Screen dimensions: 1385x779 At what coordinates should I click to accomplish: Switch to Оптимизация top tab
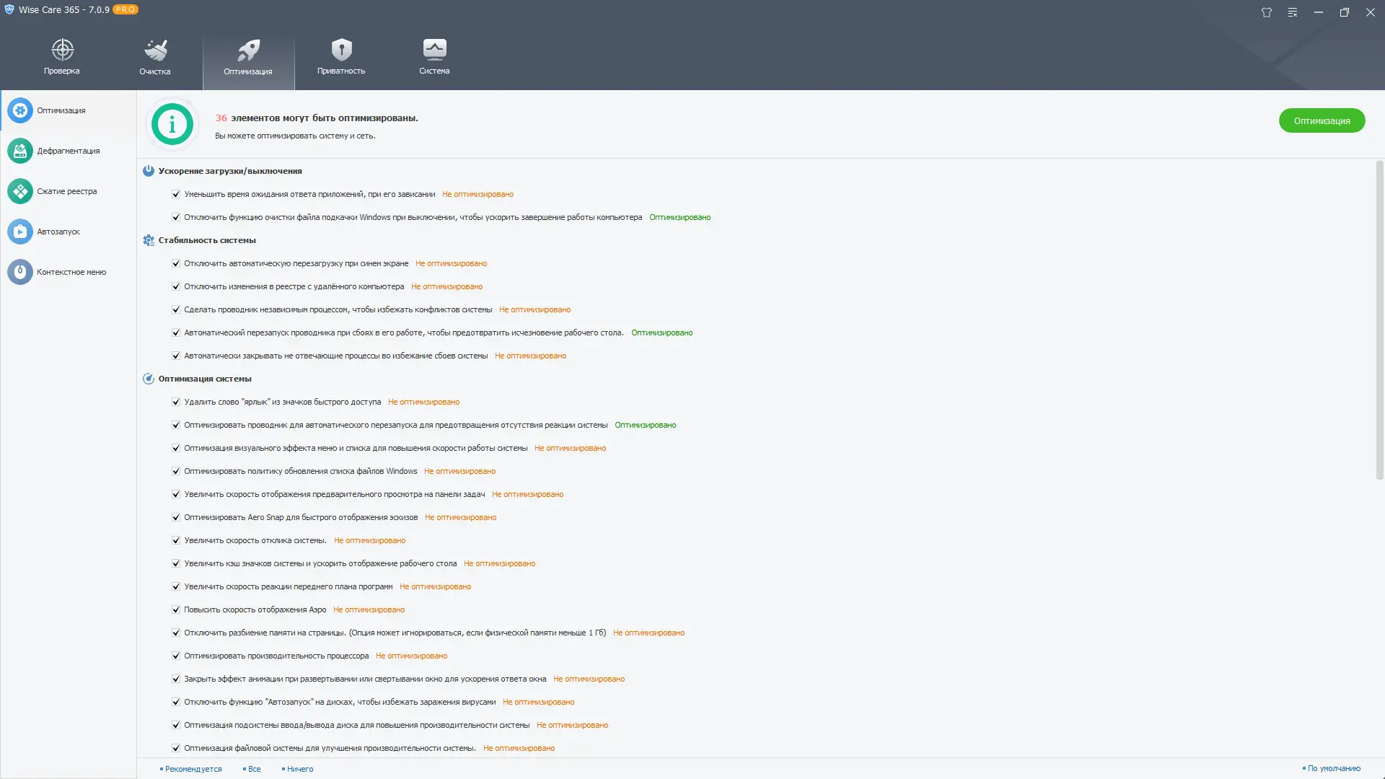pyautogui.click(x=248, y=58)
